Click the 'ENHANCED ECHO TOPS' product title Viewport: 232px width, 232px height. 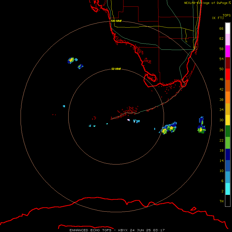pyautogui.click(x=90, y=230)
